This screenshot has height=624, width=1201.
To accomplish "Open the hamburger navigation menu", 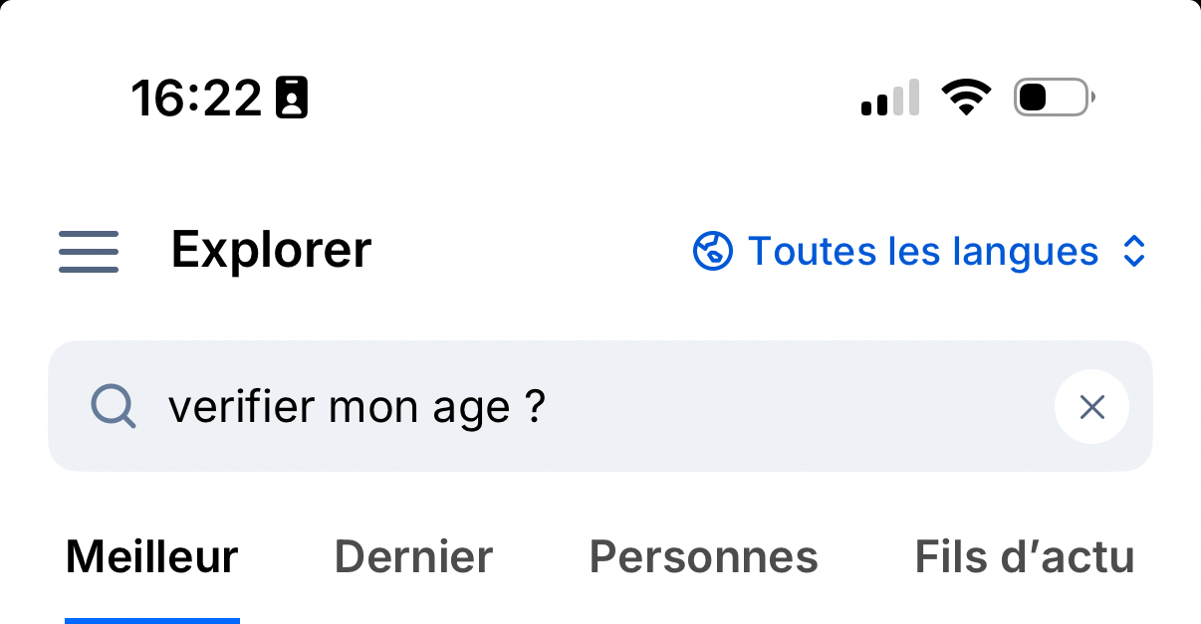I will point(89,251).
